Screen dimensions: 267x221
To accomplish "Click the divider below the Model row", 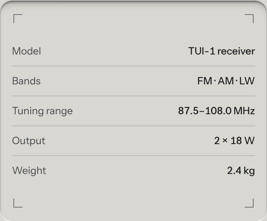I will (x=133, y=66).
